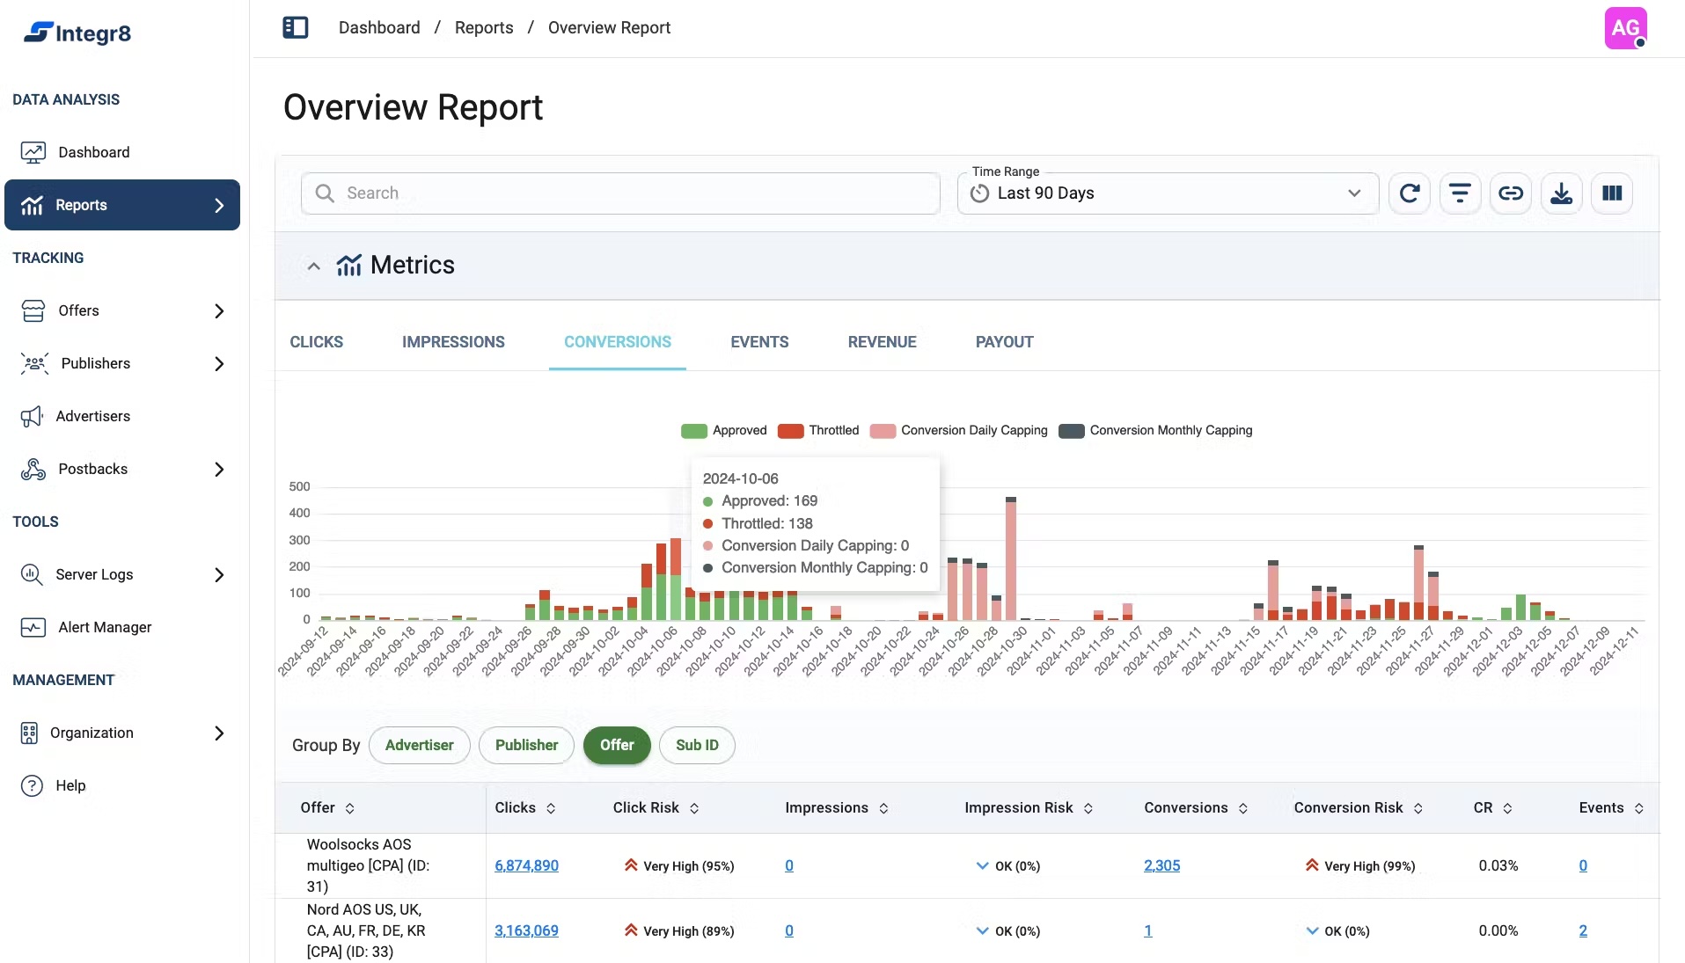Go to Reports in the breadcrumb
The image size is (1685, 963).
click(x=483, y=27)
